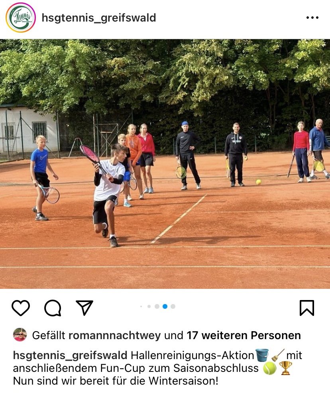
Task: Select the fifth carousel dot
Action: point(173,306)
